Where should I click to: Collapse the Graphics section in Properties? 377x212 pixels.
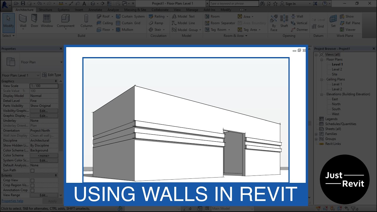click(x=56, y=81)
